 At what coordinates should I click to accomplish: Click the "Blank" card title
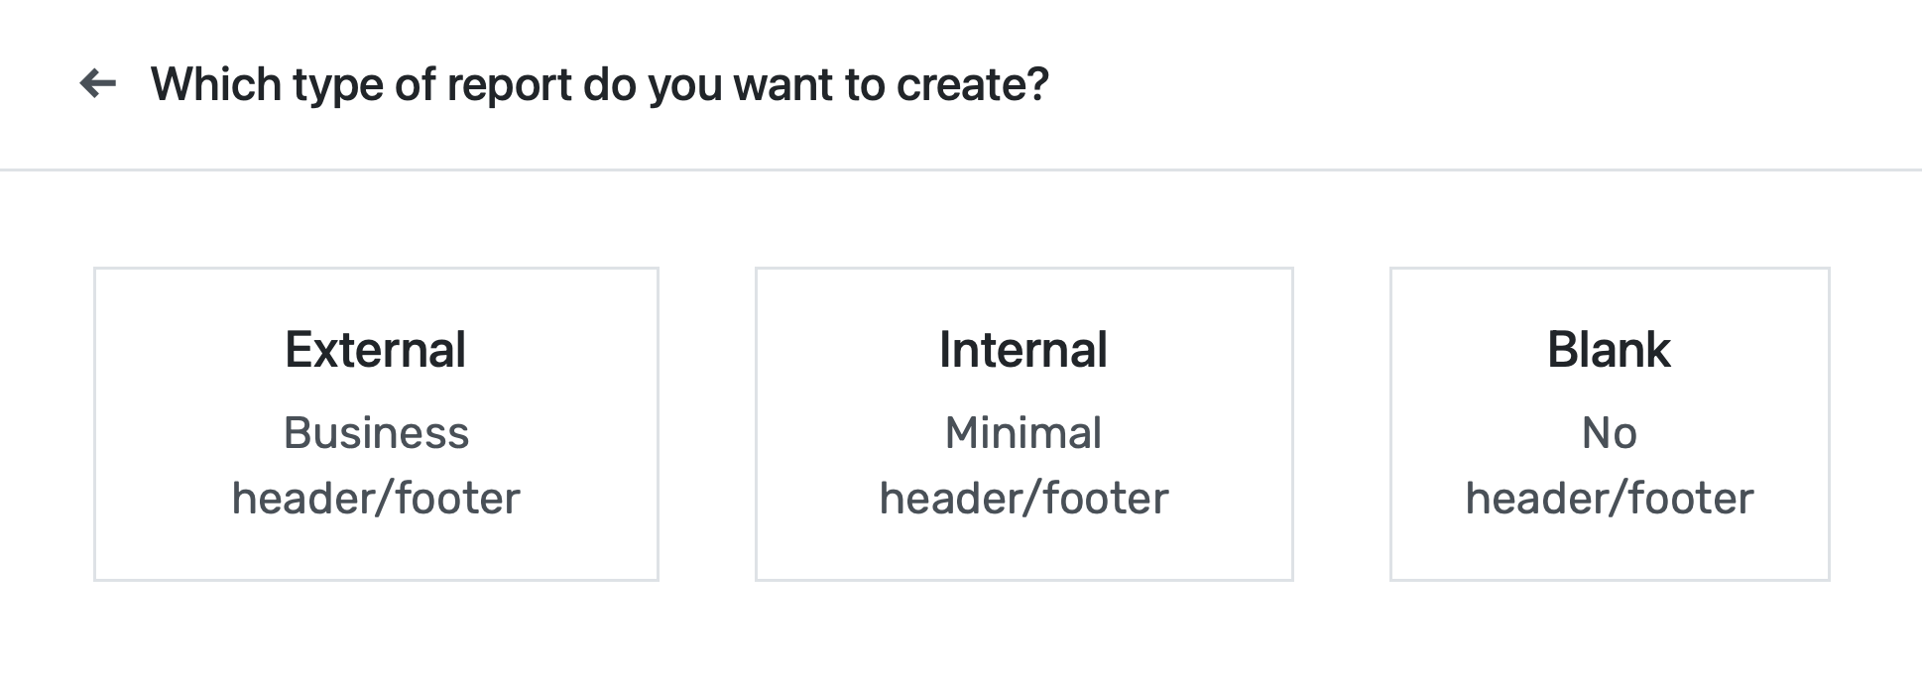(x=1609, y=350)
